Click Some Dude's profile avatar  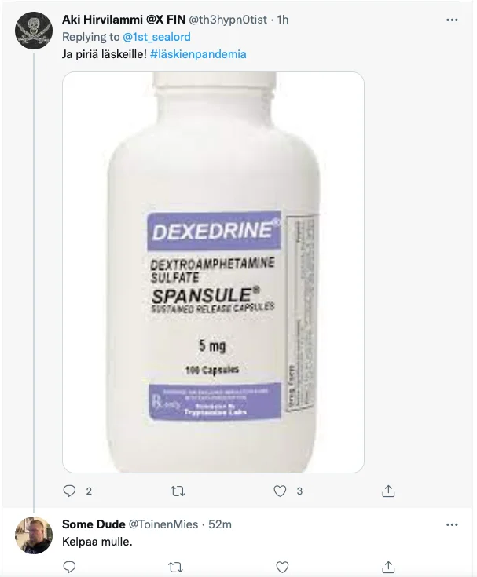tap(34, 536)
